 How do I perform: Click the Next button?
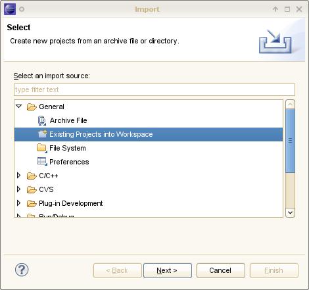(168, 270)
